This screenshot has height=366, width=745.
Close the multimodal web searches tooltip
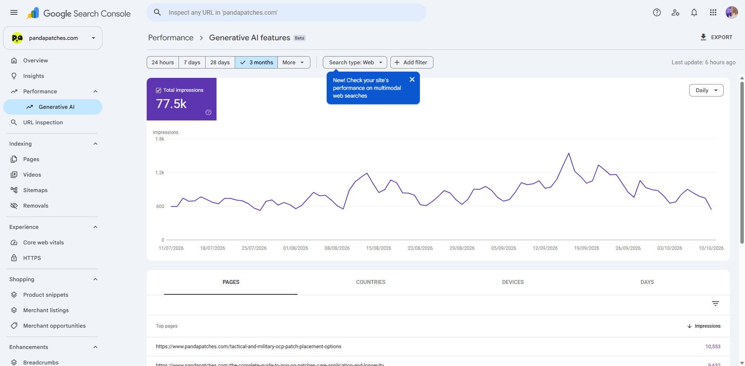tap(412, 79)
